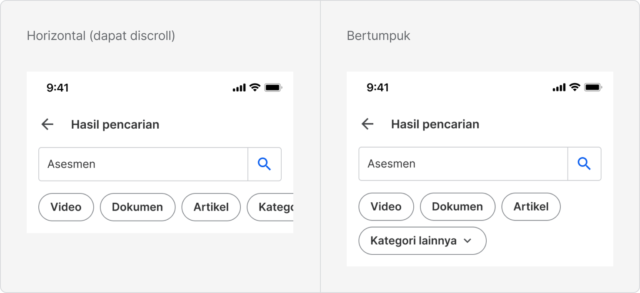Open Kategori lainnya dropdown chip

(x=422, y=241)
